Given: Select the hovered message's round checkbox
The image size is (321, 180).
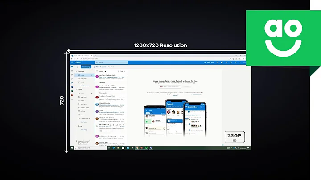Looking at the screenshot, I should 97,126.
